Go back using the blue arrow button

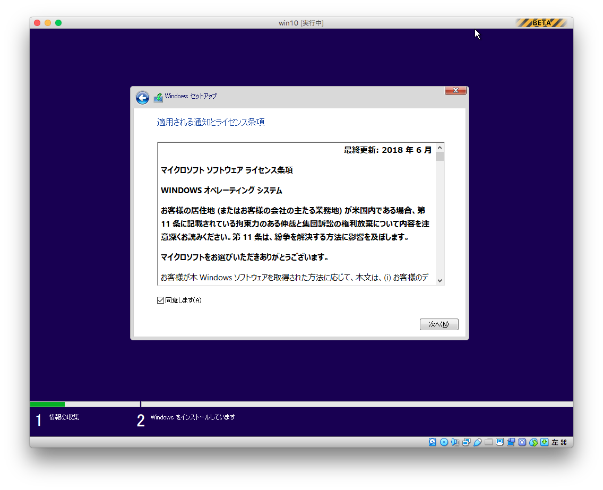point(142,98)
